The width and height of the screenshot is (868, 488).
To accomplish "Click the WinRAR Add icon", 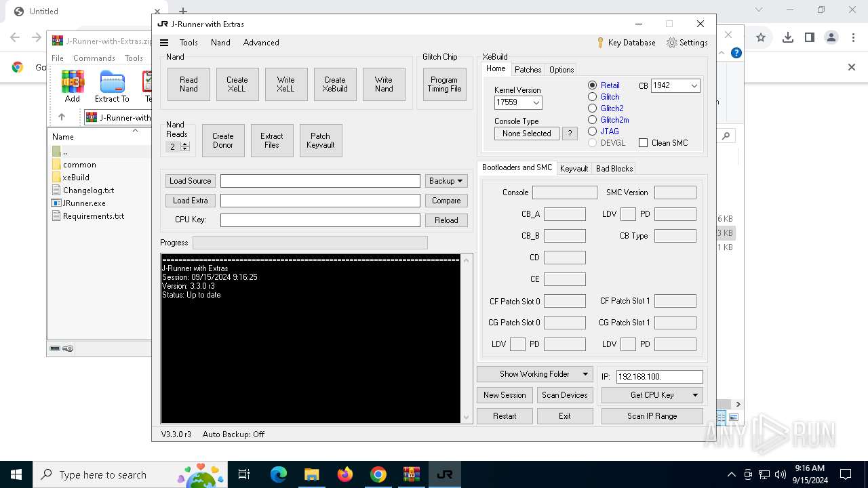I will (x=73, y=86).
